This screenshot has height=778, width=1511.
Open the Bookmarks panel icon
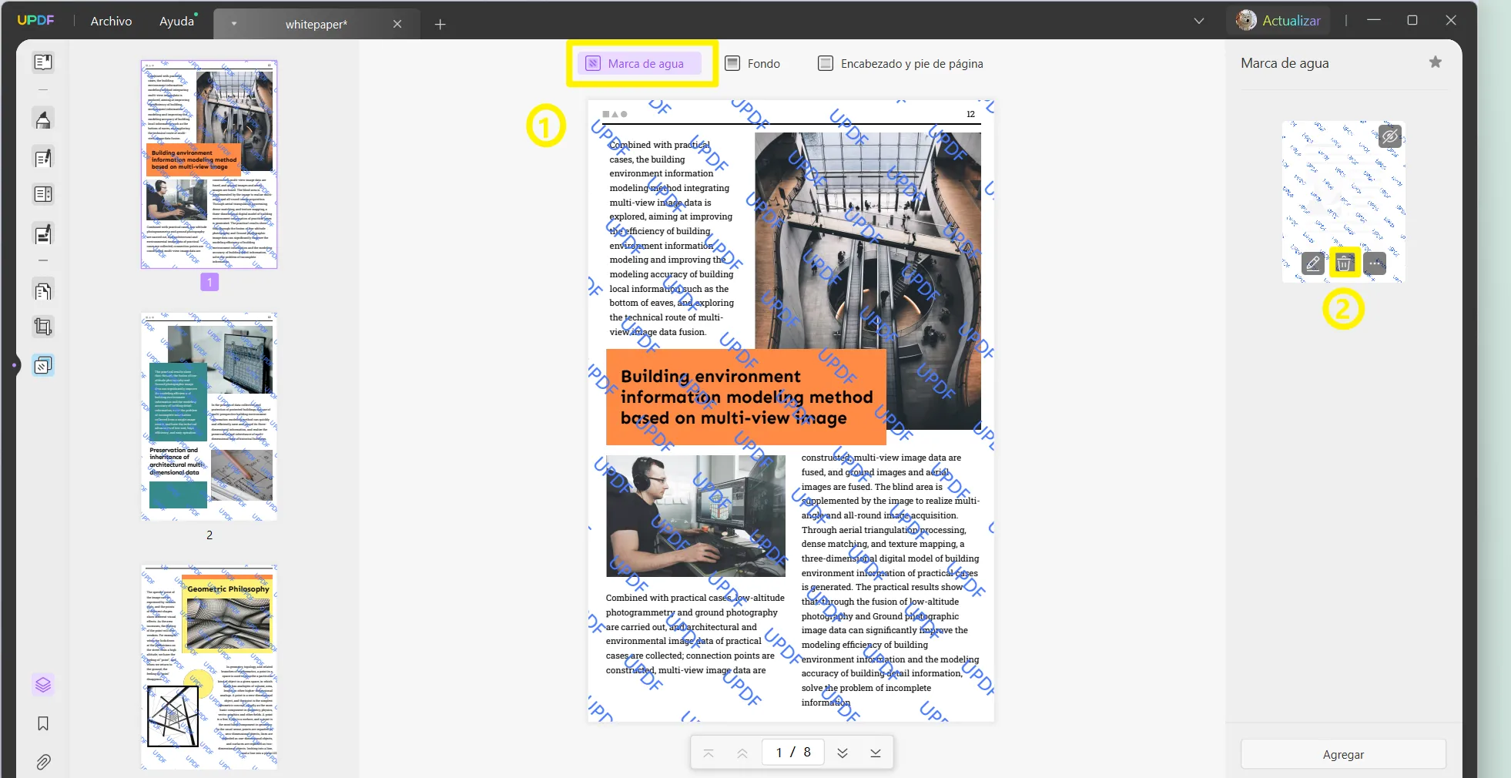click(x=43, y=723)
